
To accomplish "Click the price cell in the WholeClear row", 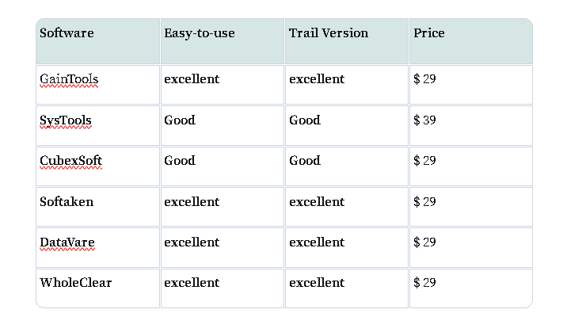I will point(471,288).
